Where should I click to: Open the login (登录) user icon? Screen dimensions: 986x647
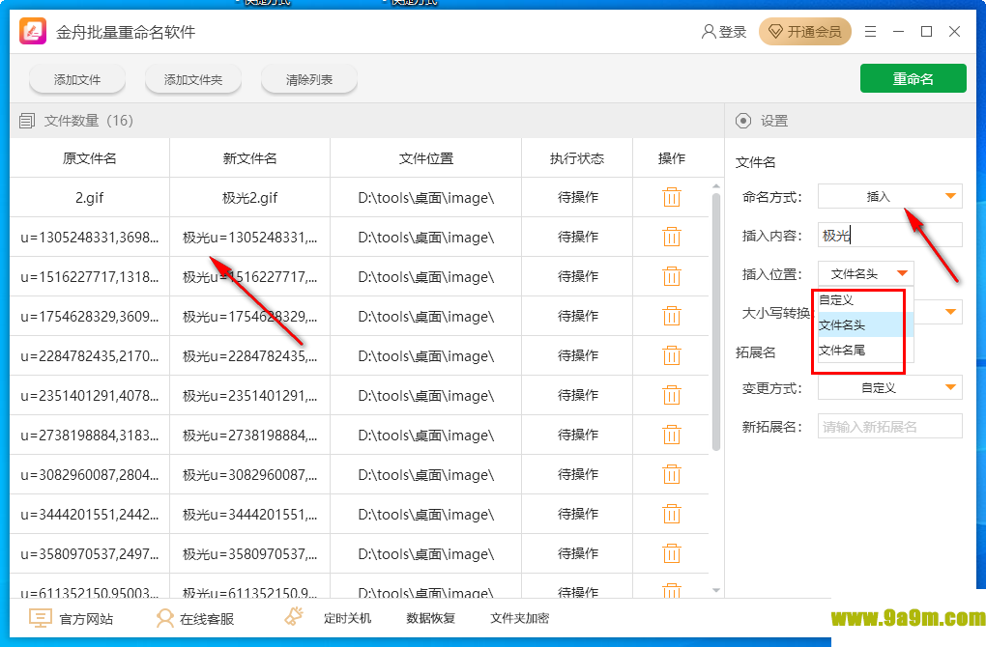point(709,32)
